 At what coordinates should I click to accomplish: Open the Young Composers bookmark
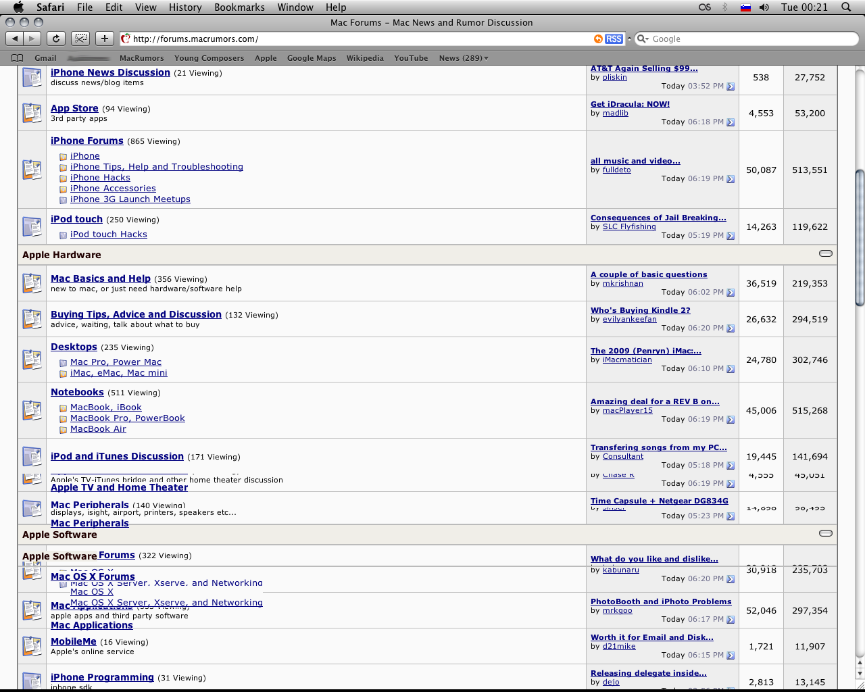[209, 58]
